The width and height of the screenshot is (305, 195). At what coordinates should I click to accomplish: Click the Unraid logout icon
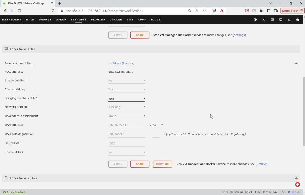pos(255,19)
